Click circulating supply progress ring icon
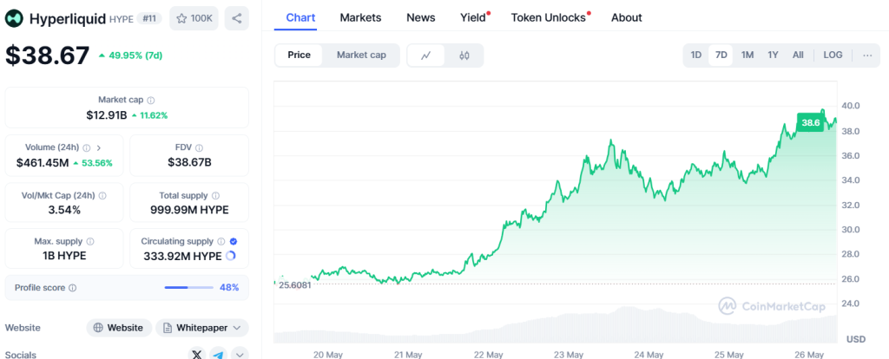This screenshot has width=889, height=359. [x=230, y=256]
